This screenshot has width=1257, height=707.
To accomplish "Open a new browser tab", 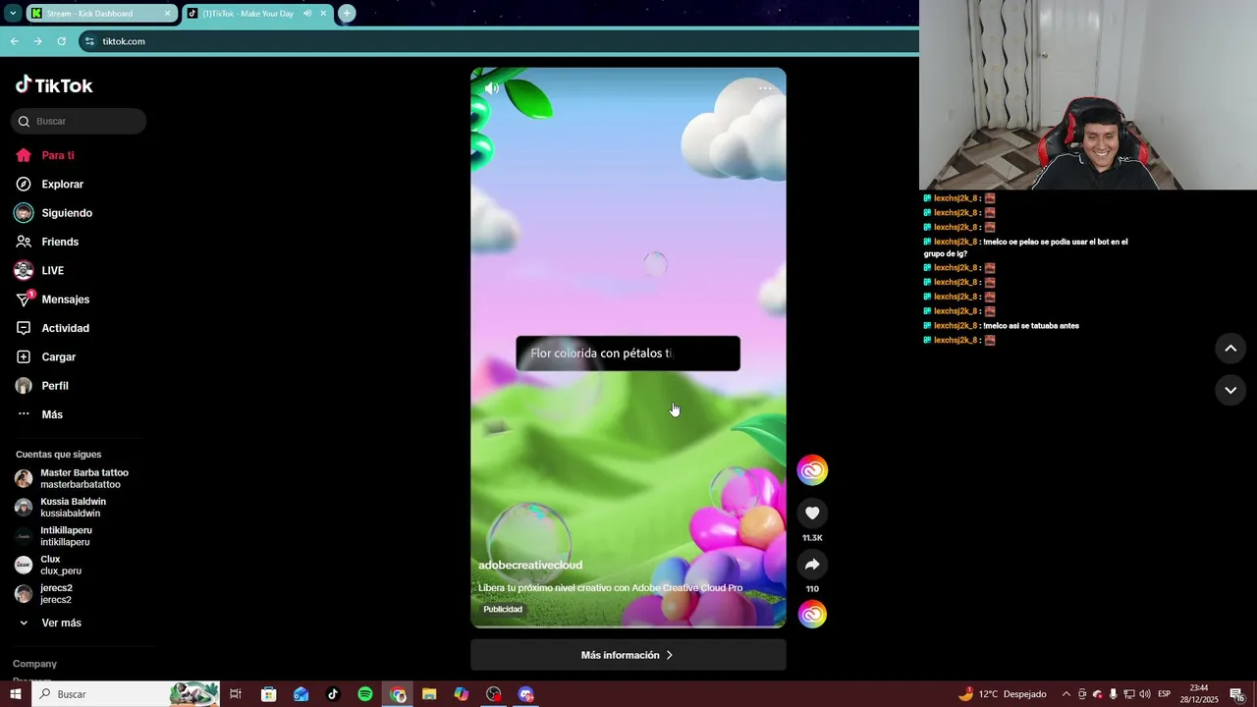I will 347,14.
